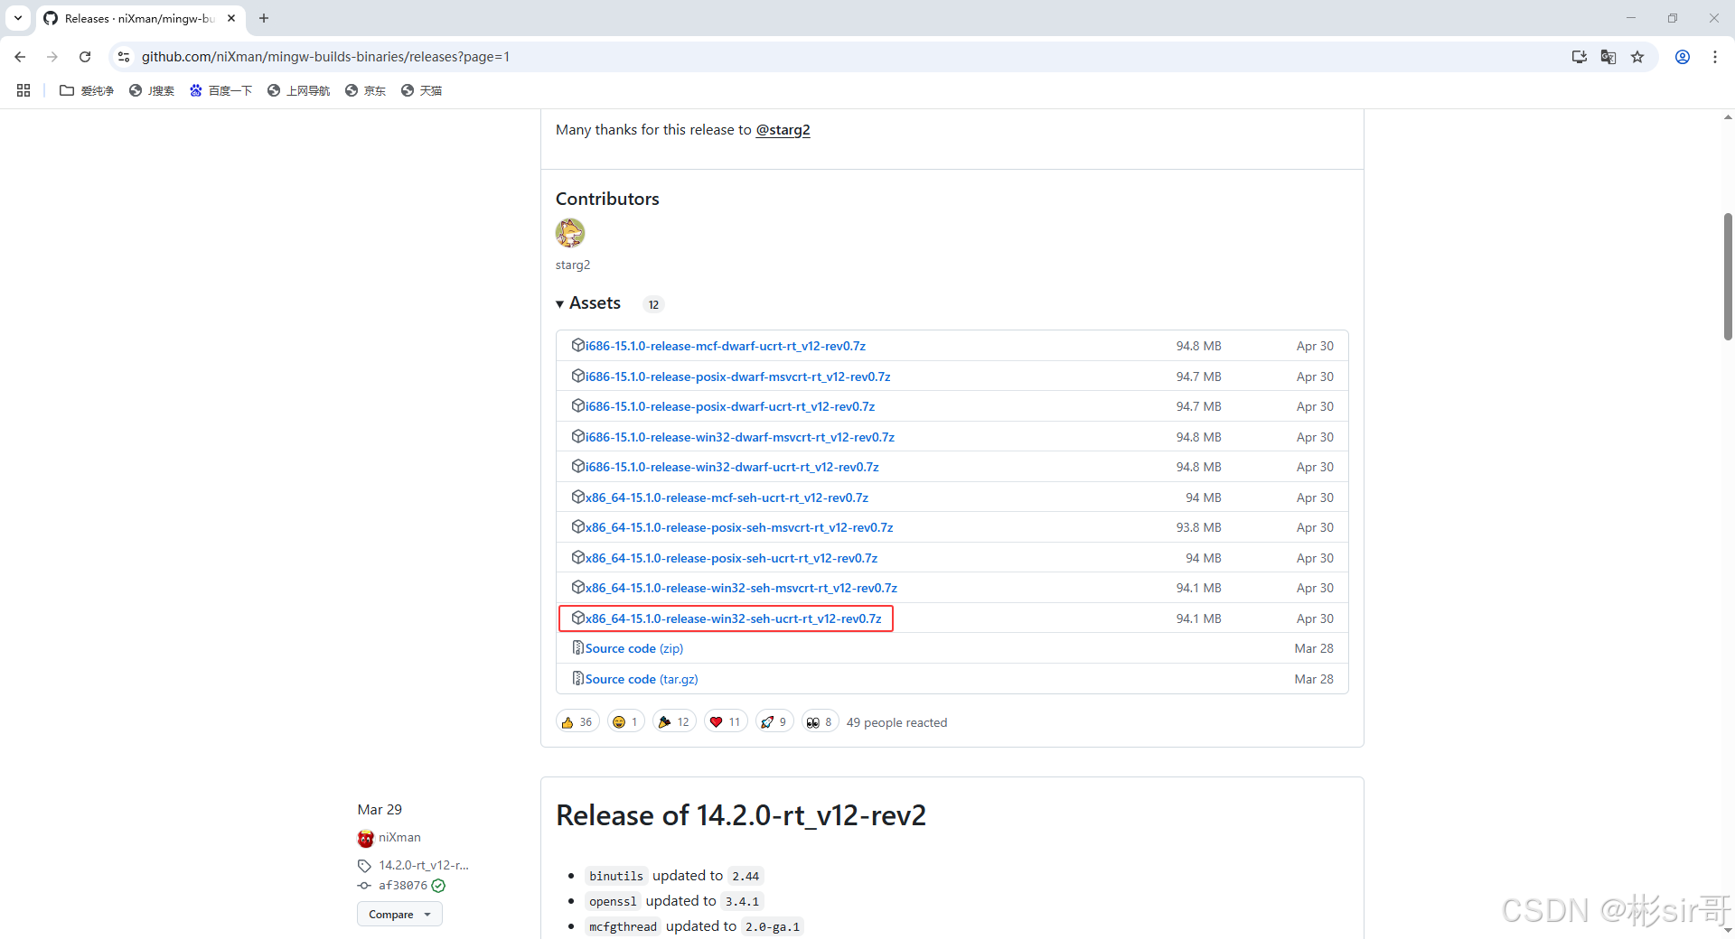Open the 京东 bookmark
The height and width of the screenshot is (939, 1735).
(366, 90)
